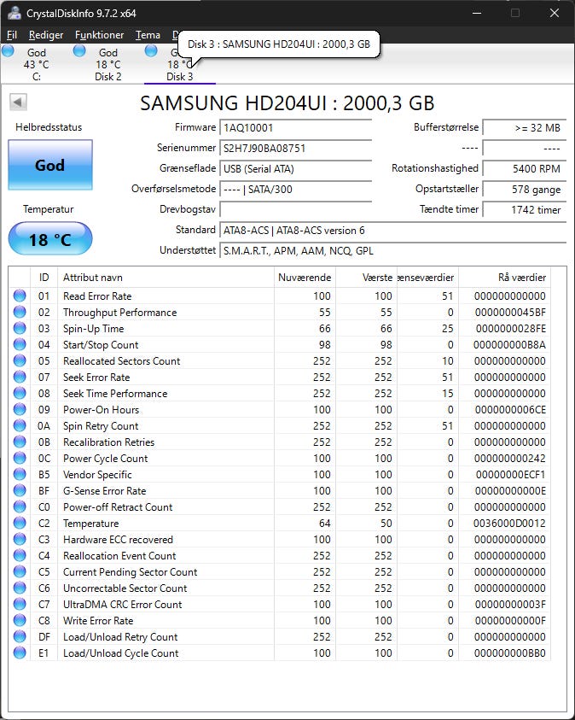Open the Rediger menu

[46, 35]
